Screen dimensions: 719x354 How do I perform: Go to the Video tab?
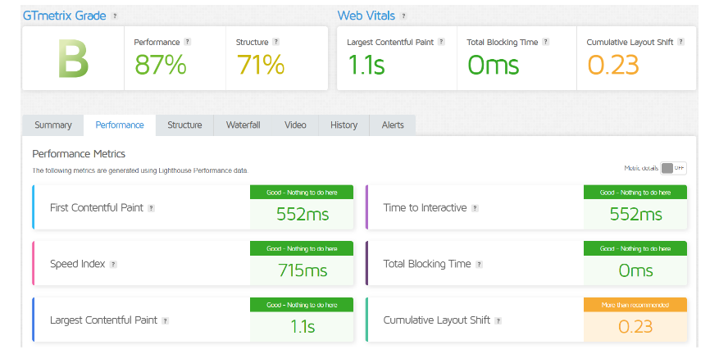(295, 125)
